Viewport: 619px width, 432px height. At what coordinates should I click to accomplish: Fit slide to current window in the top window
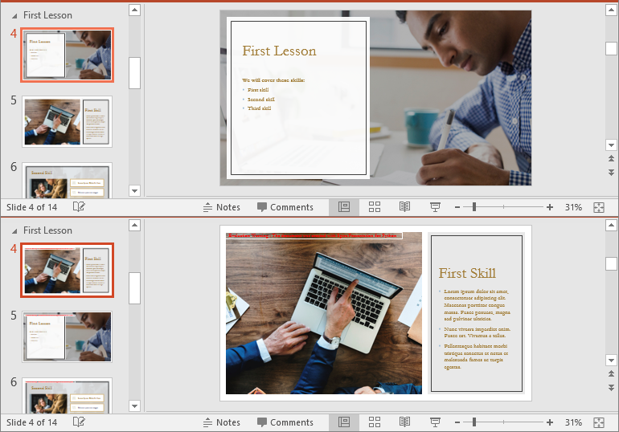click(x=599, y=207)
